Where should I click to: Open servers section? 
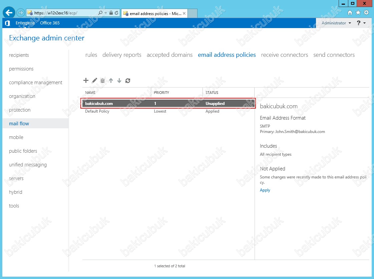pyautogui.click(x=16, y=178)
